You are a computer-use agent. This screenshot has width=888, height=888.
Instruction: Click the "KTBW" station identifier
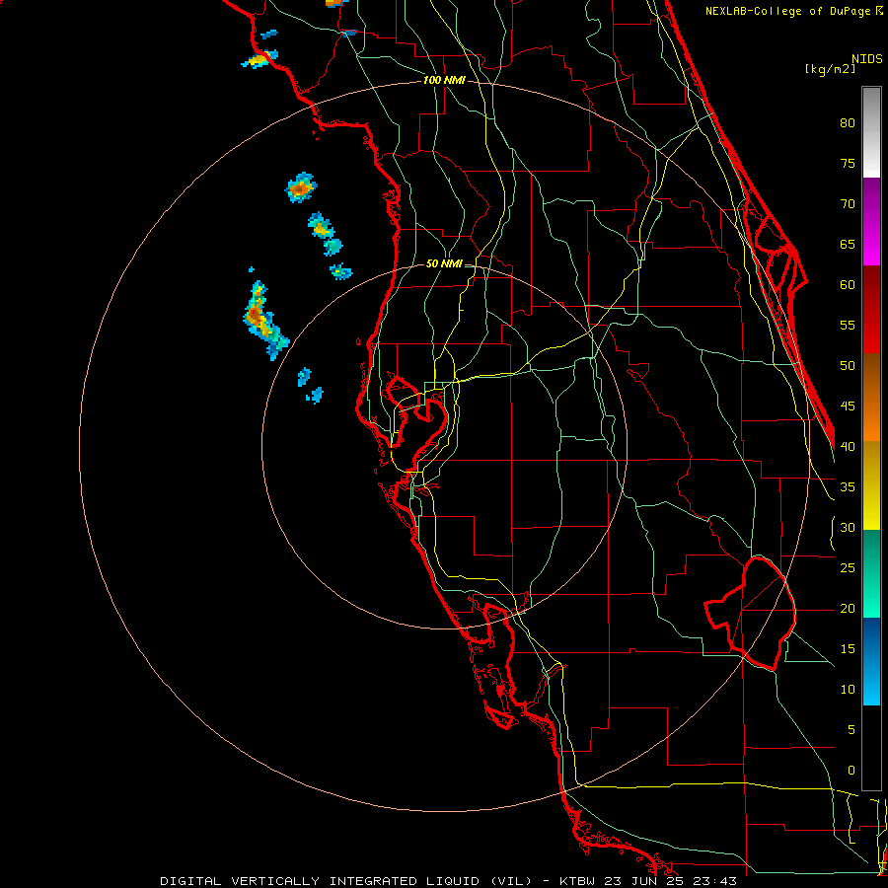click(x=577, y=881)
